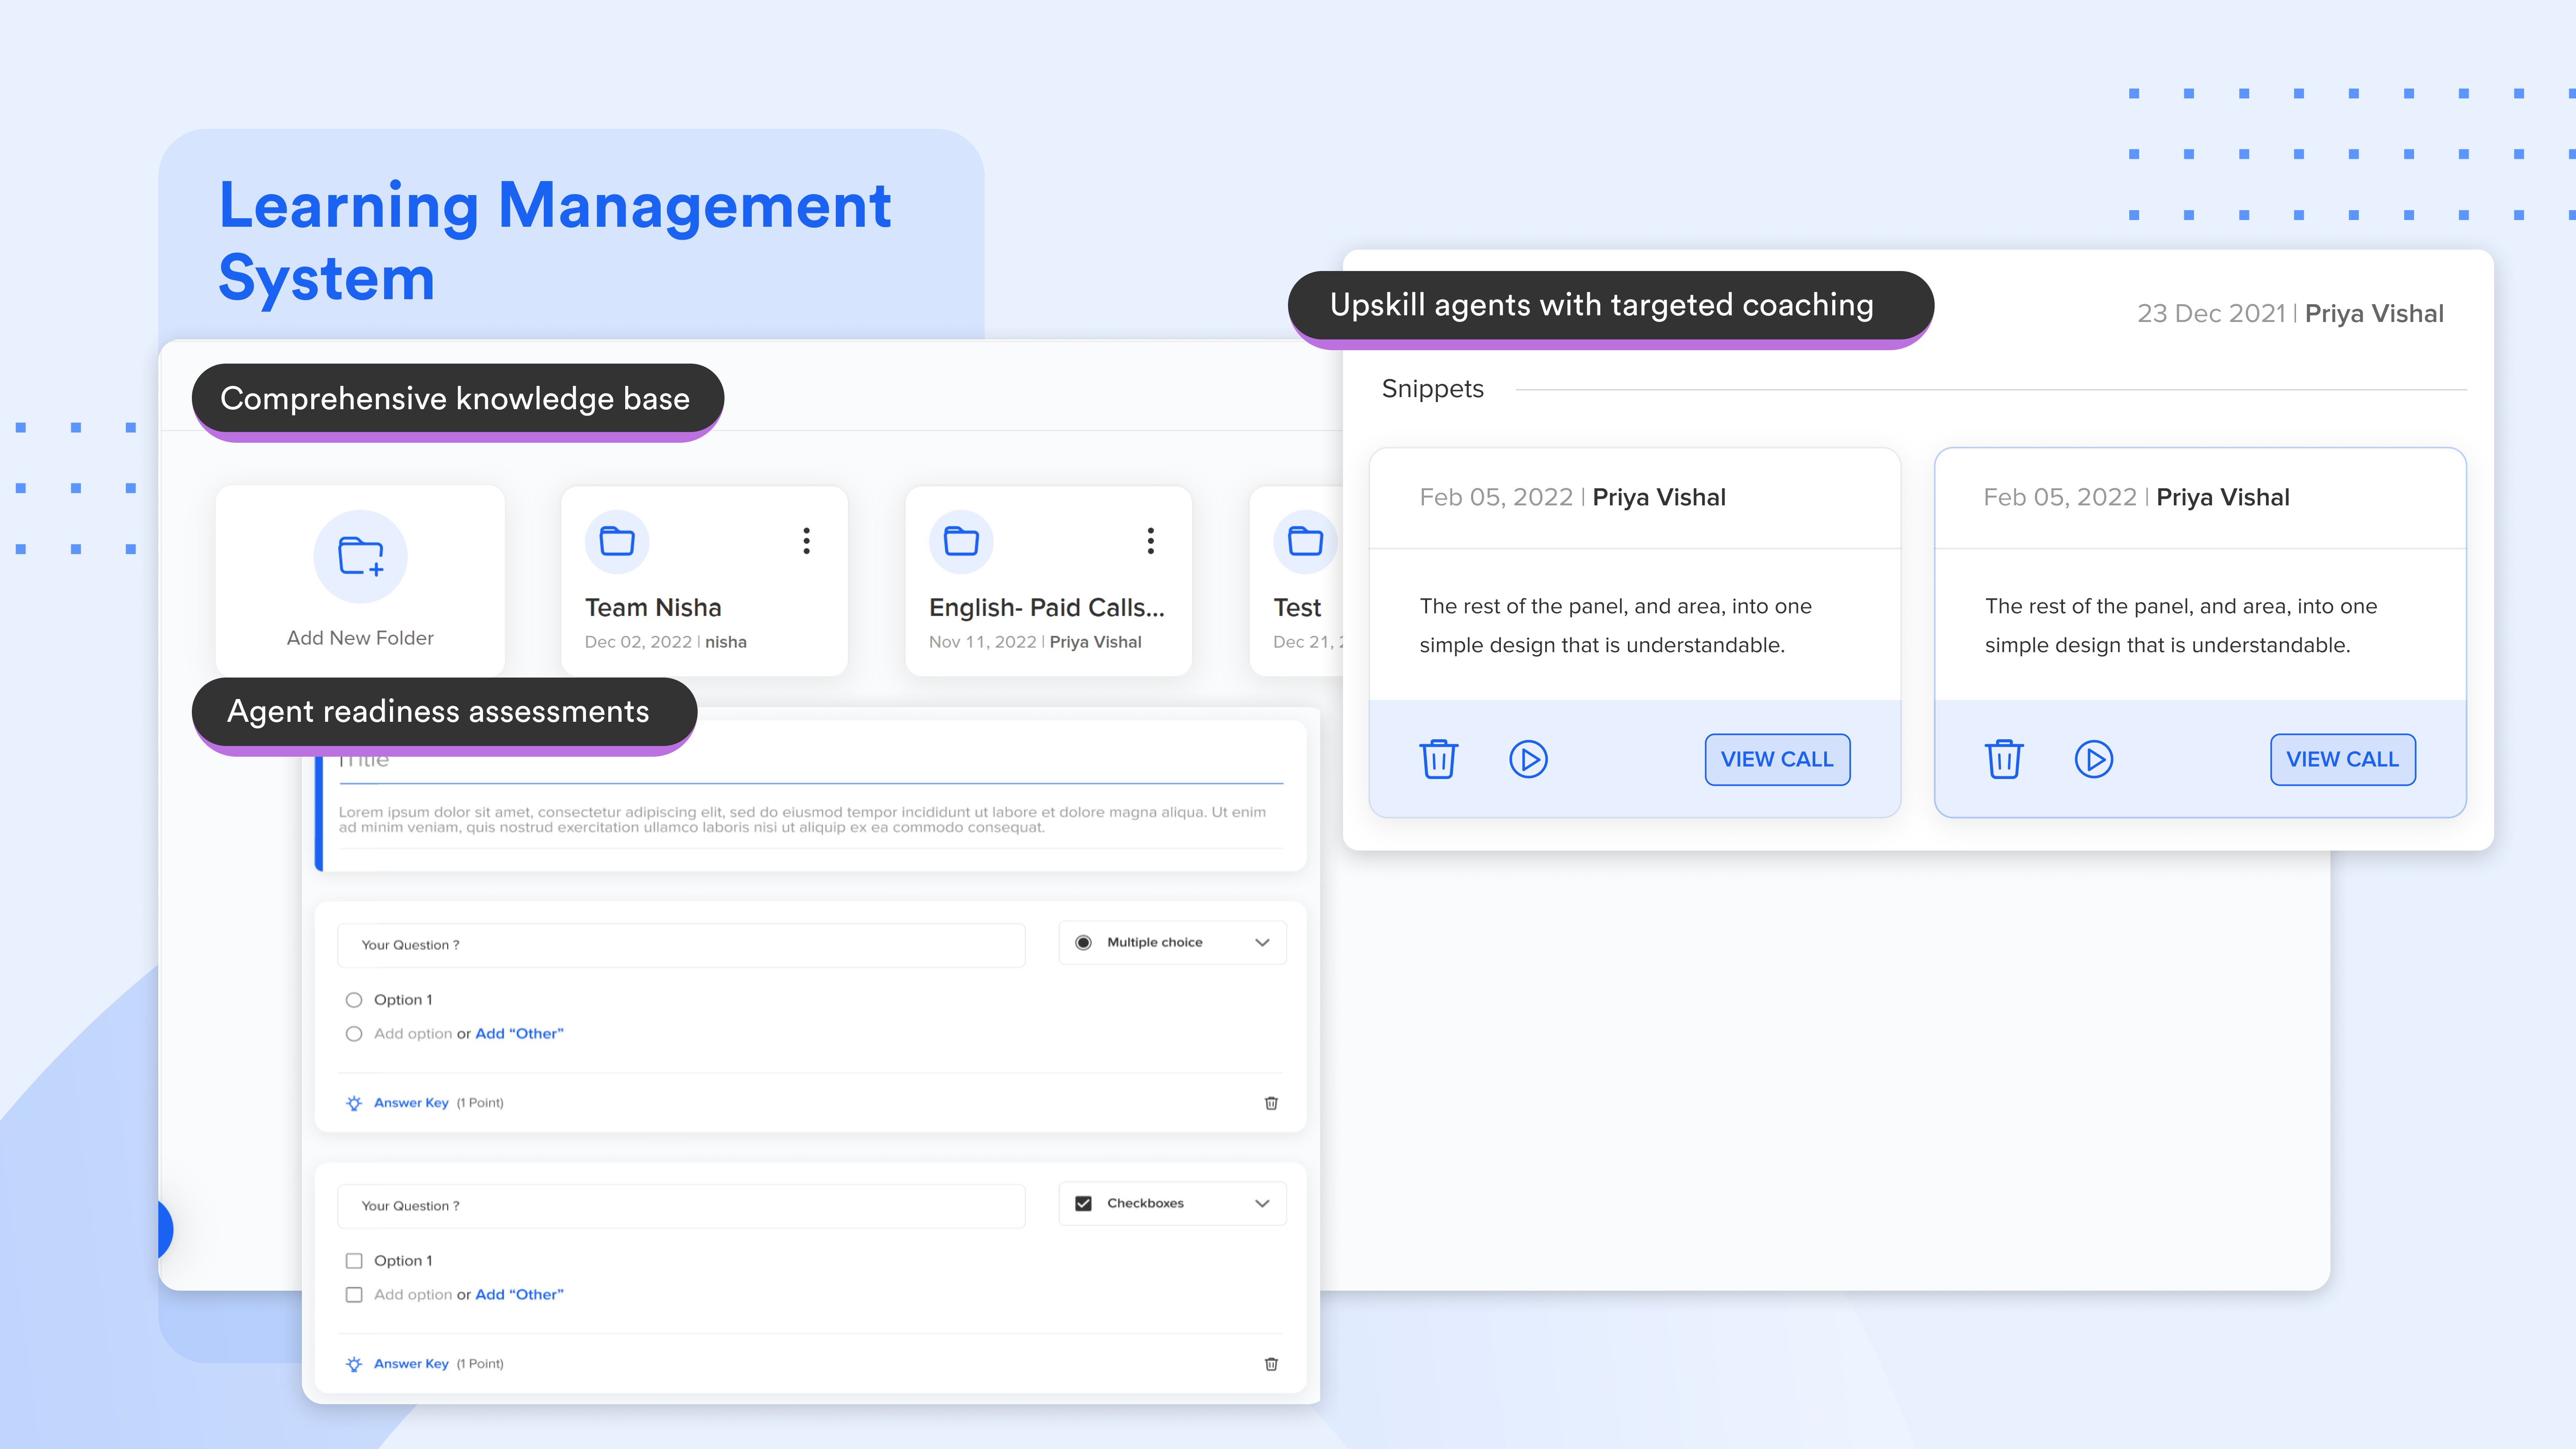Click the English- Paid Calls folder icon
This screenshot has width=2576, height=1449.
[960, 541]
